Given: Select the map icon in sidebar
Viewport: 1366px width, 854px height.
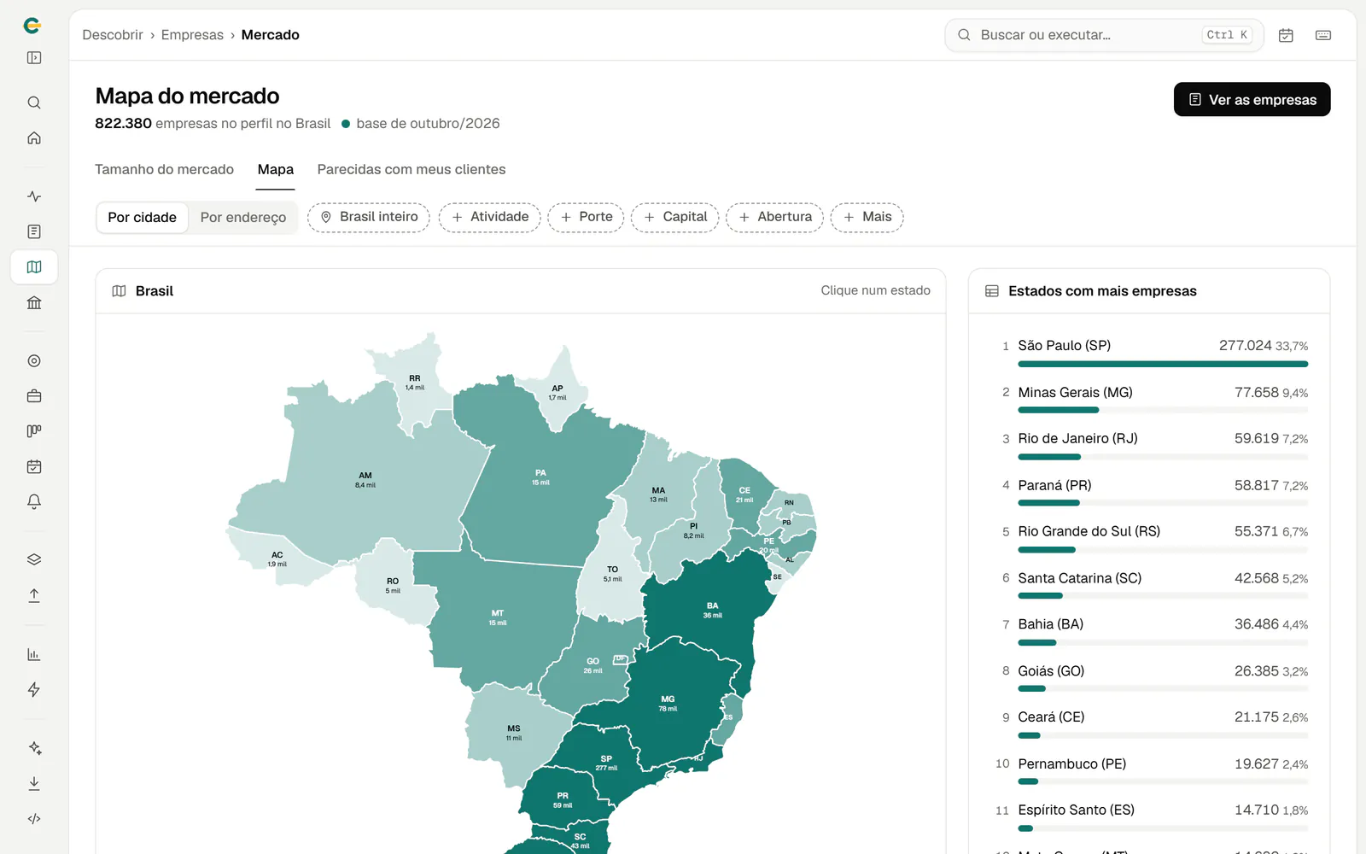Looking at the screenshot, I should [x=34, y=267].
